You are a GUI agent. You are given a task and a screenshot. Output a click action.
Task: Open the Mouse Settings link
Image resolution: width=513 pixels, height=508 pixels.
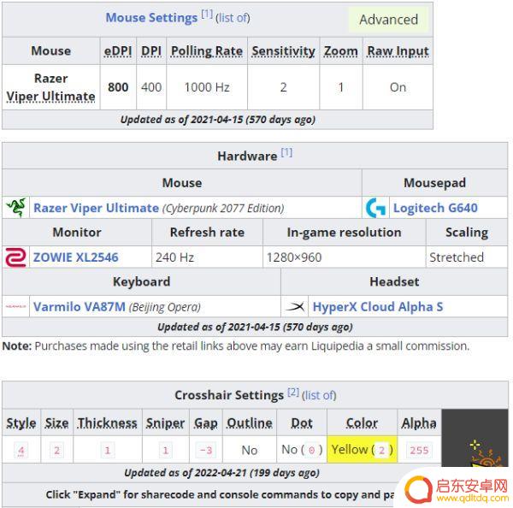pos(151,18)
